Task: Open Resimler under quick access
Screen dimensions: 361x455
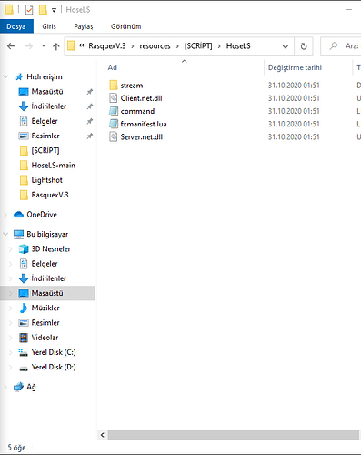Action: coord(45,136)
